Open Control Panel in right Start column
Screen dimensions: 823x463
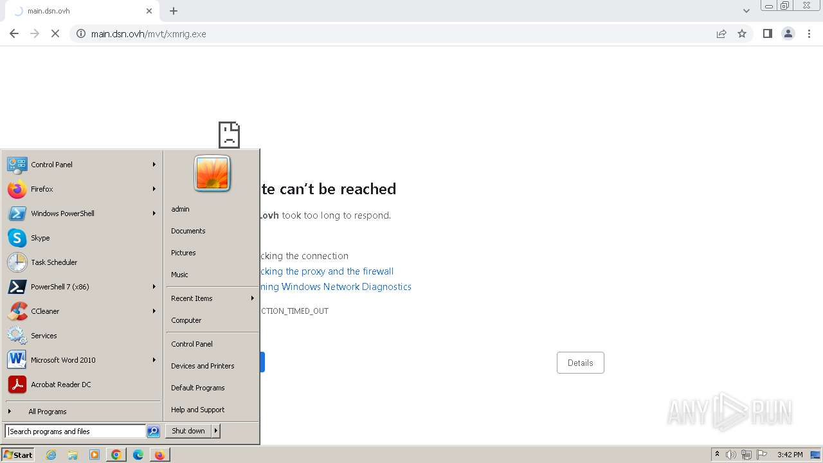coord(212,344)
